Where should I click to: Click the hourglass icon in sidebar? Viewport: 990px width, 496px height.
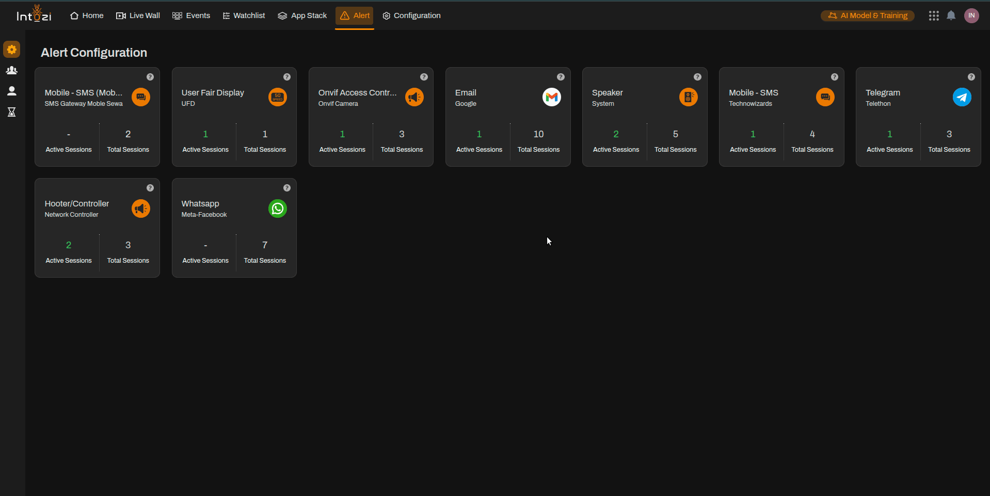point(11,112)
